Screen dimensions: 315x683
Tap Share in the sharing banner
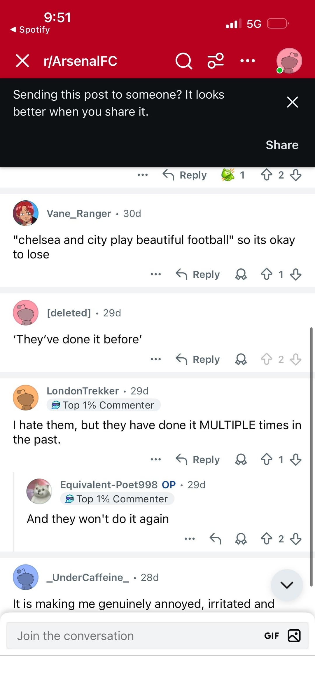coord(282,145)
